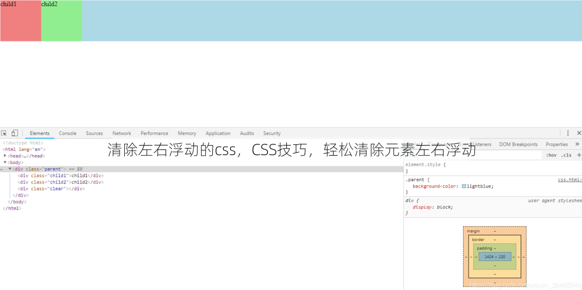Select the doctype html line

pos(23,143)
